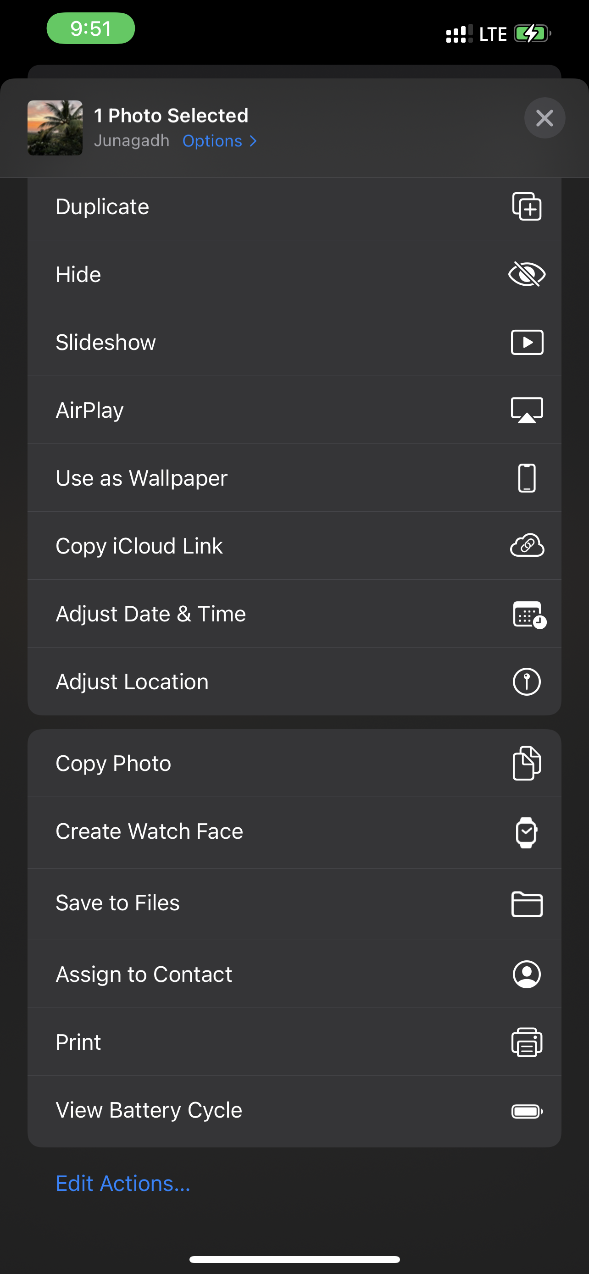Tap the iCloud link cloud icon
Viewport: 589px width, 1274px height.
(527, 545)
